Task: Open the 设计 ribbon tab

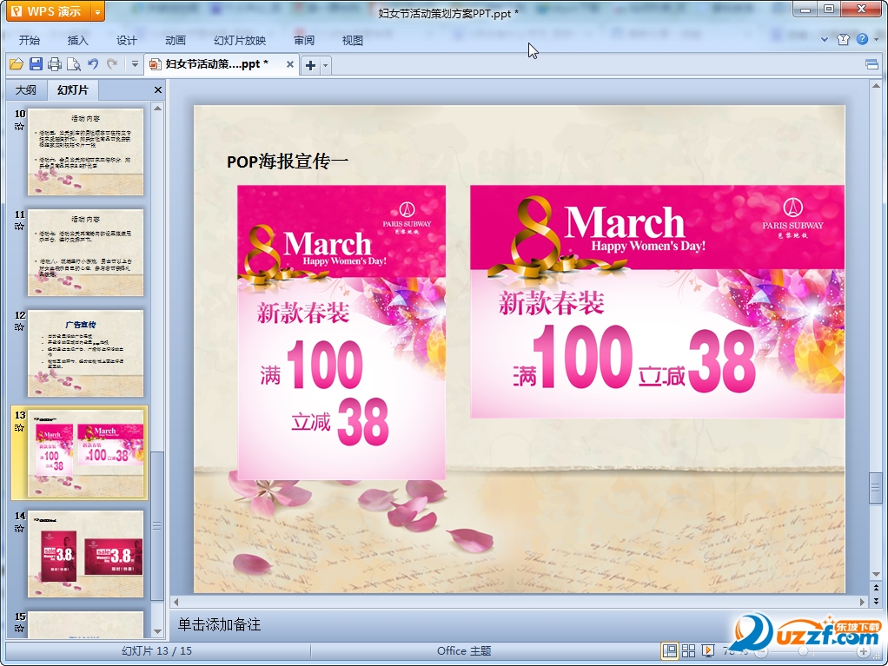Action: point(126,40)
